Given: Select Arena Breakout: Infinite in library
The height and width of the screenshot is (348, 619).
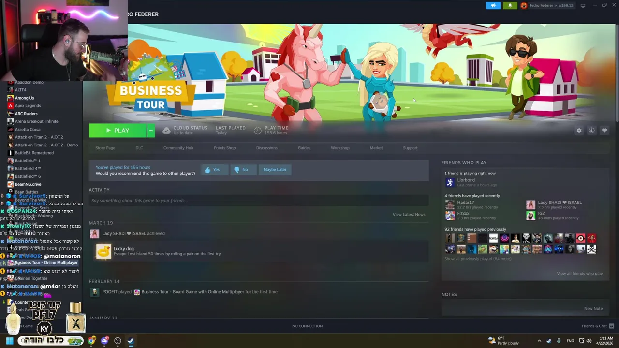Looking at the screenshot, I should (x=36, y=121).
